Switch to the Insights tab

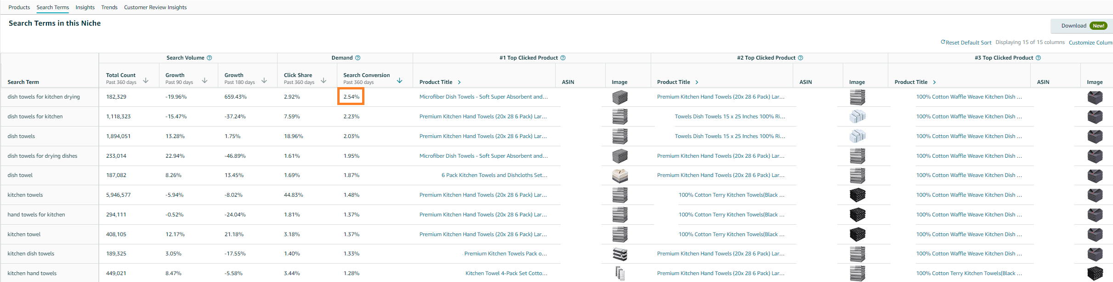tap(85, 7)
